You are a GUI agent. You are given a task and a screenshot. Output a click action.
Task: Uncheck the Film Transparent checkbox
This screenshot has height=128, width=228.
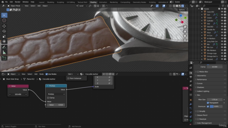coord(208,103)
